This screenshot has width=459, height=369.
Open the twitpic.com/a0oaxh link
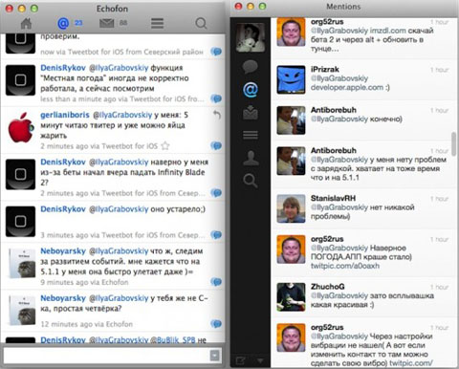345,266
